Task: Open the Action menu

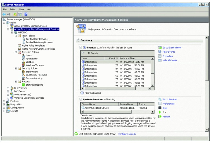Action: pyautogui.click(x=13, y=9)
